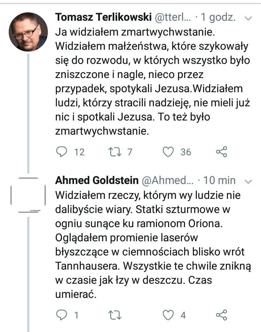This screenshot has height=332, width=261.
Task: Reply to Ahmed Goldstein's tweet
Action: (x=62, y=315)
